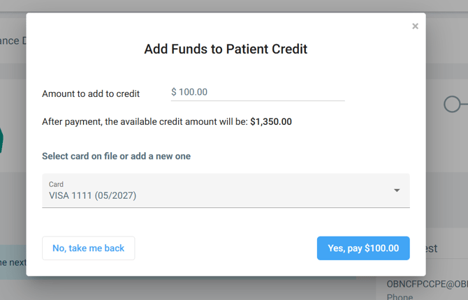The height and width of the screenshot is (300, 468).
Task: Click the partially hidden header text top-left
Action: click(13, 40)
